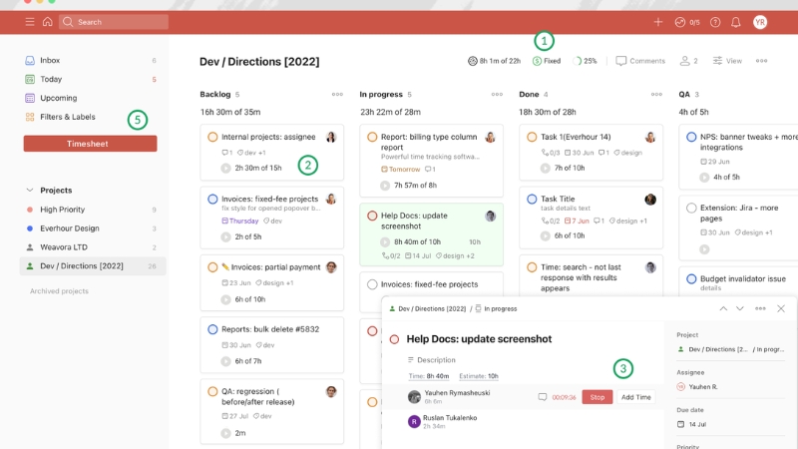Stop the running timer

(x=597, y=397)
